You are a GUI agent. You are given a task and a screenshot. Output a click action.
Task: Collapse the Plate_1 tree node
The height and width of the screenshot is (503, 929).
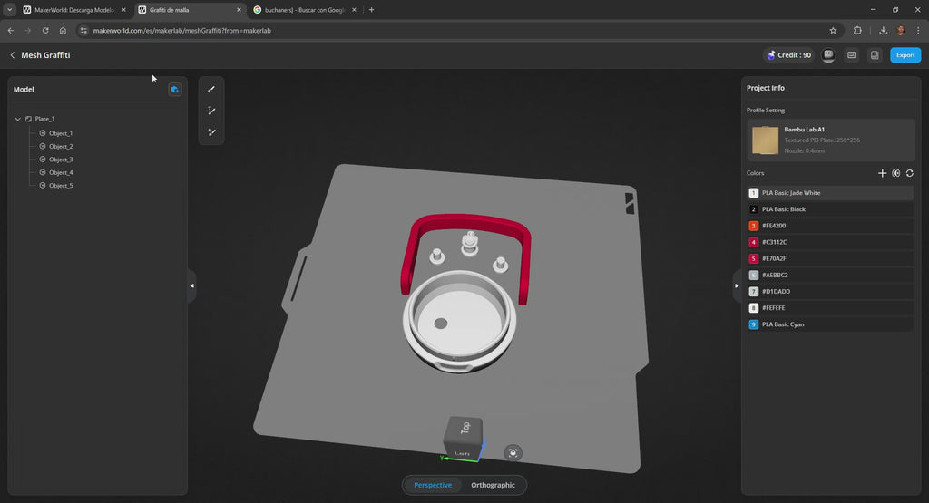[x=18, y=119]
